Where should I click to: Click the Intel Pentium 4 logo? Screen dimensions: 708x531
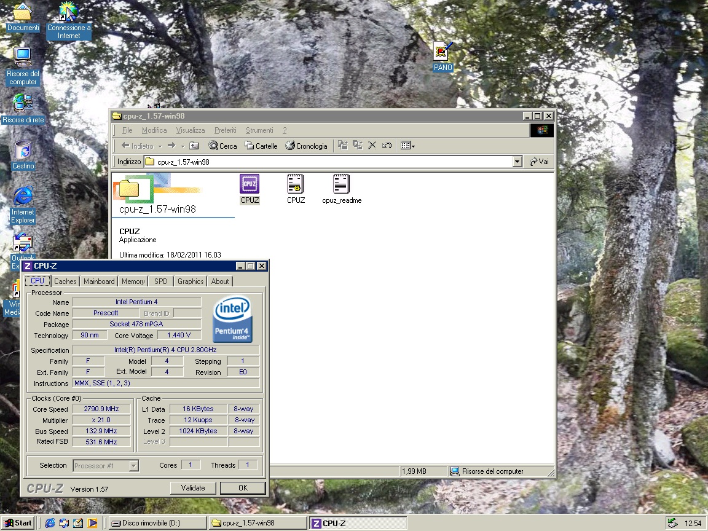coord(232,319)
